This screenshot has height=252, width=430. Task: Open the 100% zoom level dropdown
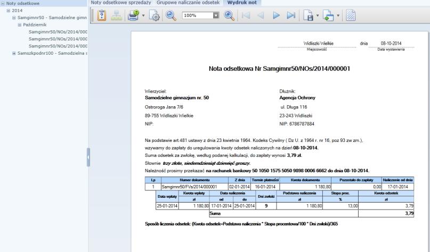216,15
